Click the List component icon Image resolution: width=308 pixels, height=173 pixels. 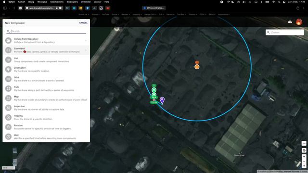8,60
